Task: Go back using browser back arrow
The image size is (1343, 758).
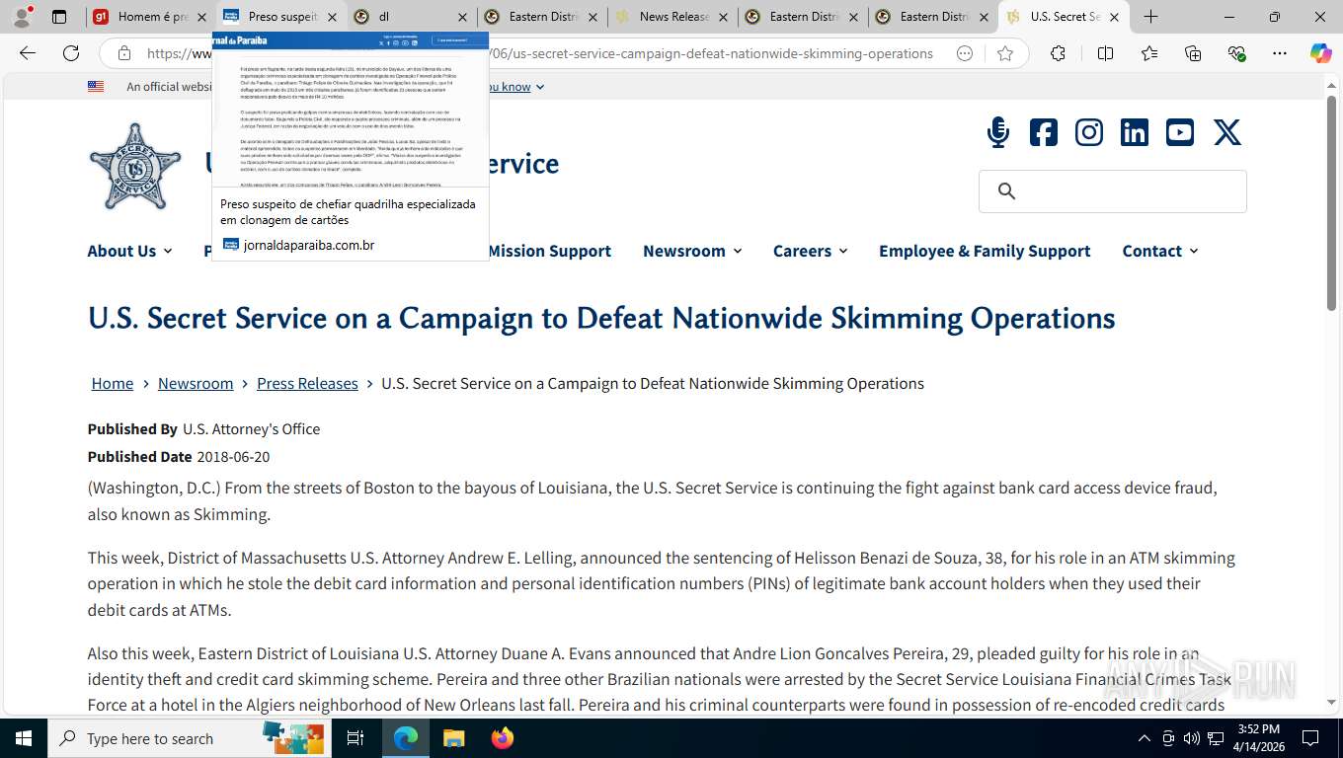Action: [x=28, y=53]
